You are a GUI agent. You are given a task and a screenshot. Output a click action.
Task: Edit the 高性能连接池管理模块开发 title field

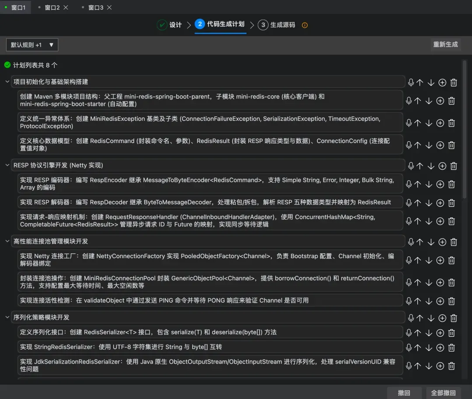(208, 241)
